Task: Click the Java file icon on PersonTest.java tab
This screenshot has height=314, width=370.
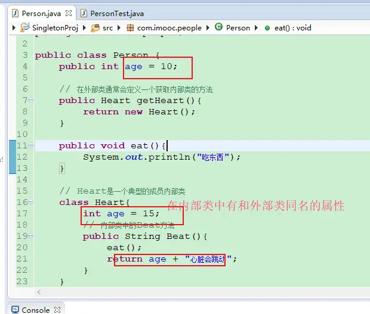Action: (84, 14)
